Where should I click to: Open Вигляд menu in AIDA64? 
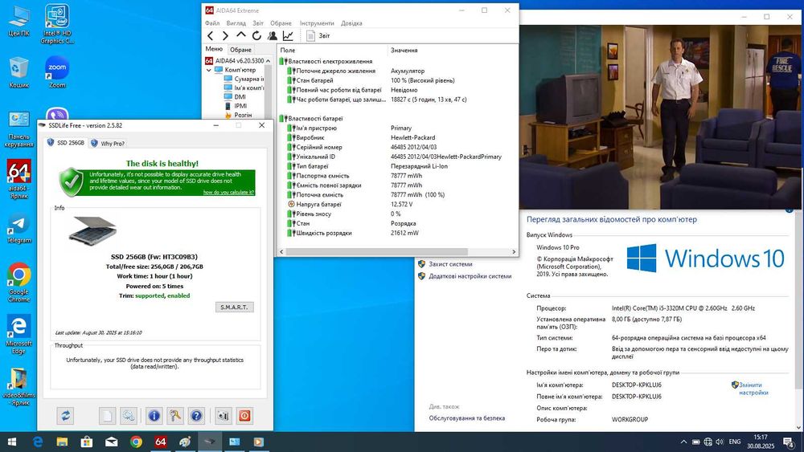tap(236, 23)
